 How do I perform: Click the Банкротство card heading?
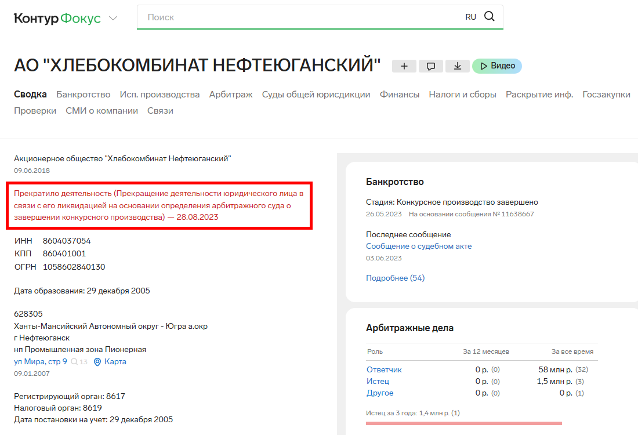click(394, 182)
